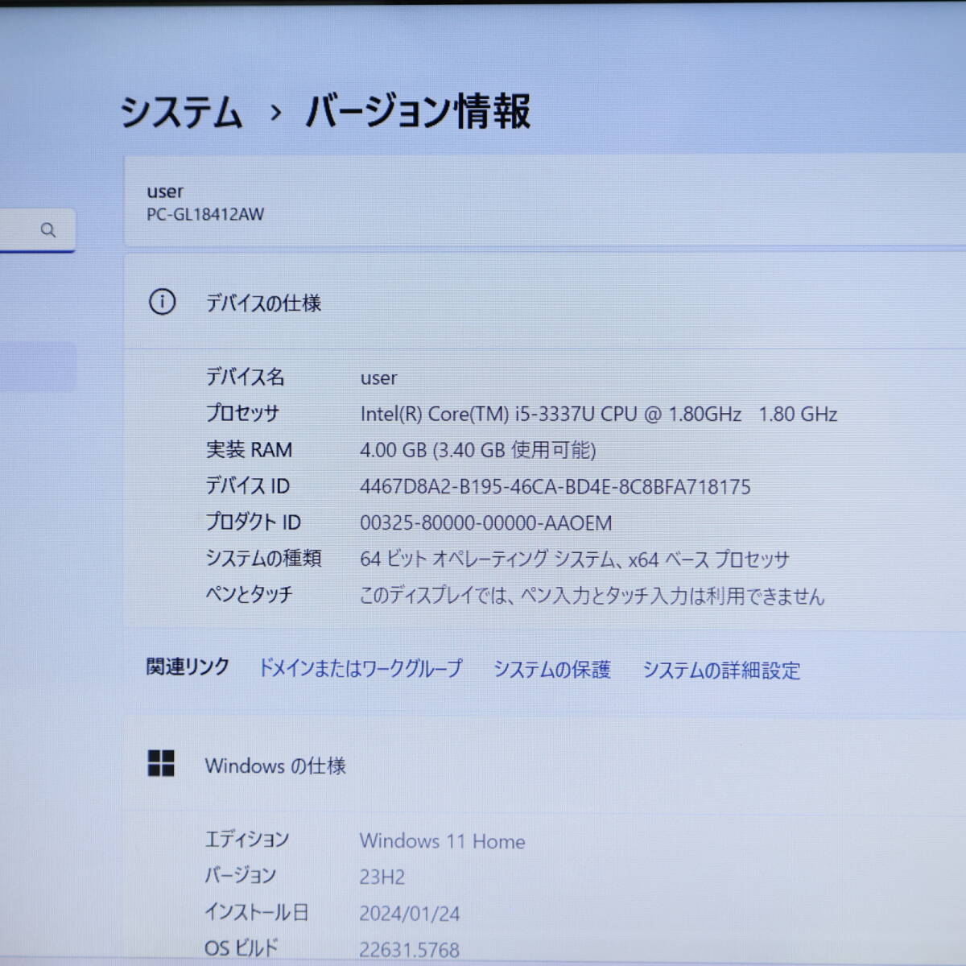Click the エディション label
Viewport: 966px width, 966px height.
click(x=246, y=839)
